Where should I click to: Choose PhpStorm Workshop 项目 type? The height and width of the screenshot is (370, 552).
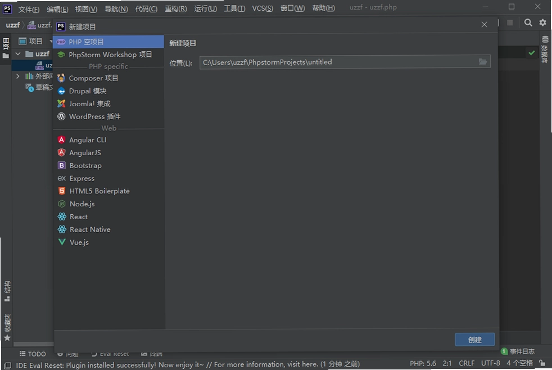coord(108,55)
